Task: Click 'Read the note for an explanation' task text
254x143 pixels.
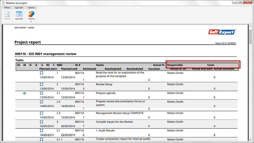Action: (x=120, y=74)
